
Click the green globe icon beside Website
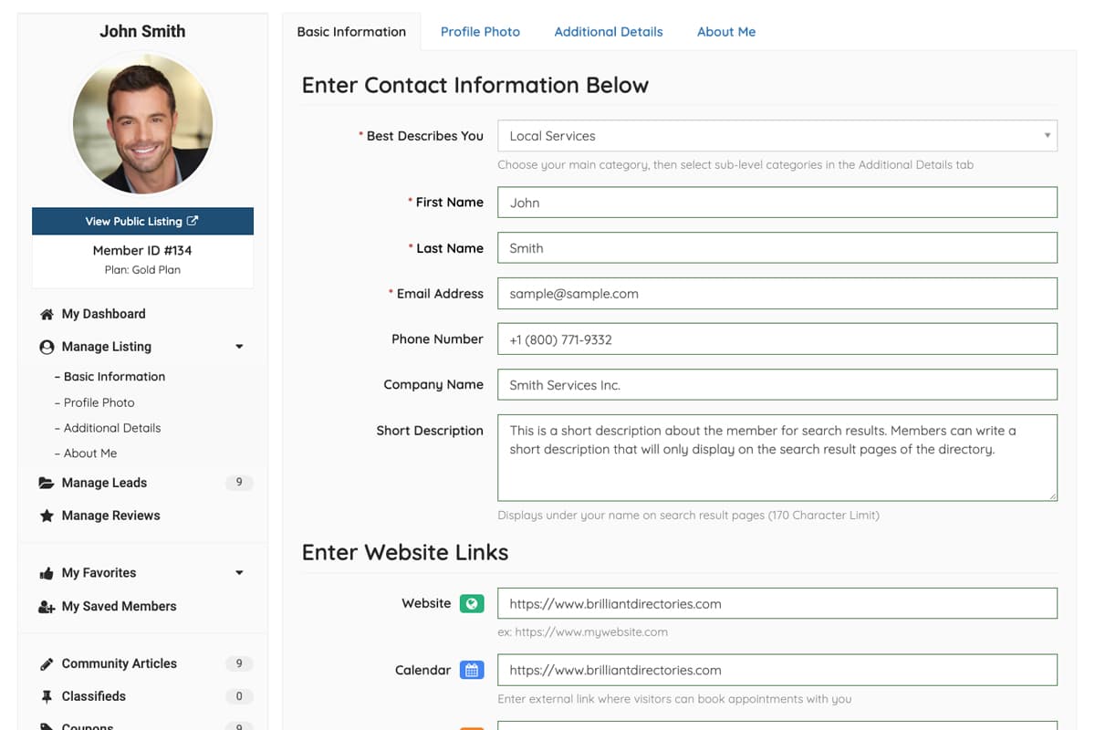click(x=472, y=603)
